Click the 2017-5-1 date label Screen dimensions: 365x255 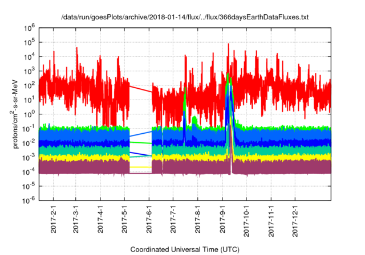point(124,219)
